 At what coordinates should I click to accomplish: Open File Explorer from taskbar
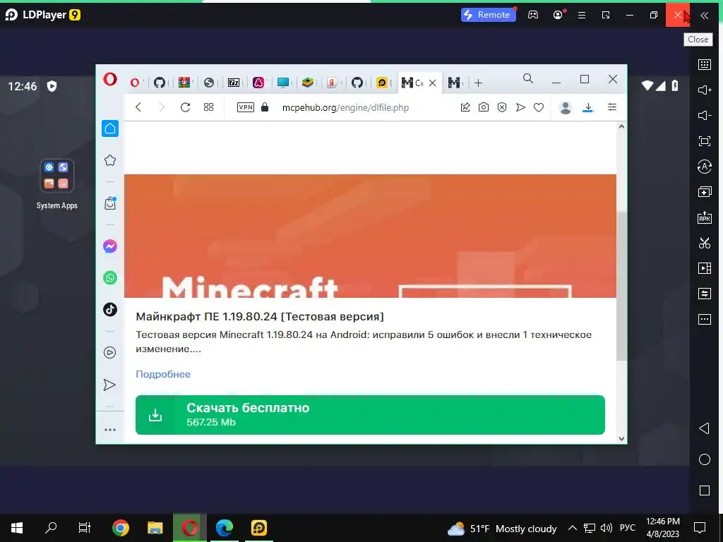(155, 528)
